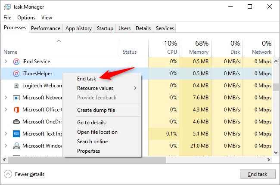
Task: Click the iPod Service music icon
Action: point(16,62)
